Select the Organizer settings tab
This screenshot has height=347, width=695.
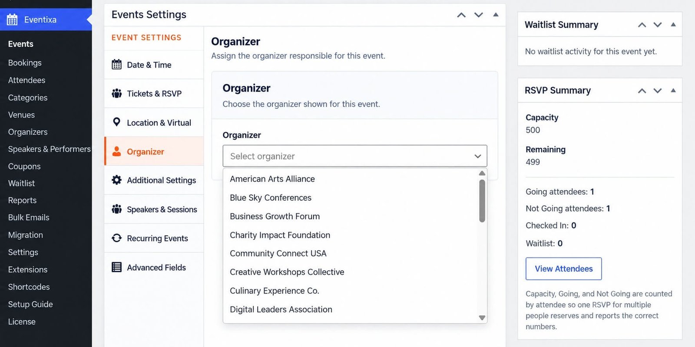[x=154, y=151]
